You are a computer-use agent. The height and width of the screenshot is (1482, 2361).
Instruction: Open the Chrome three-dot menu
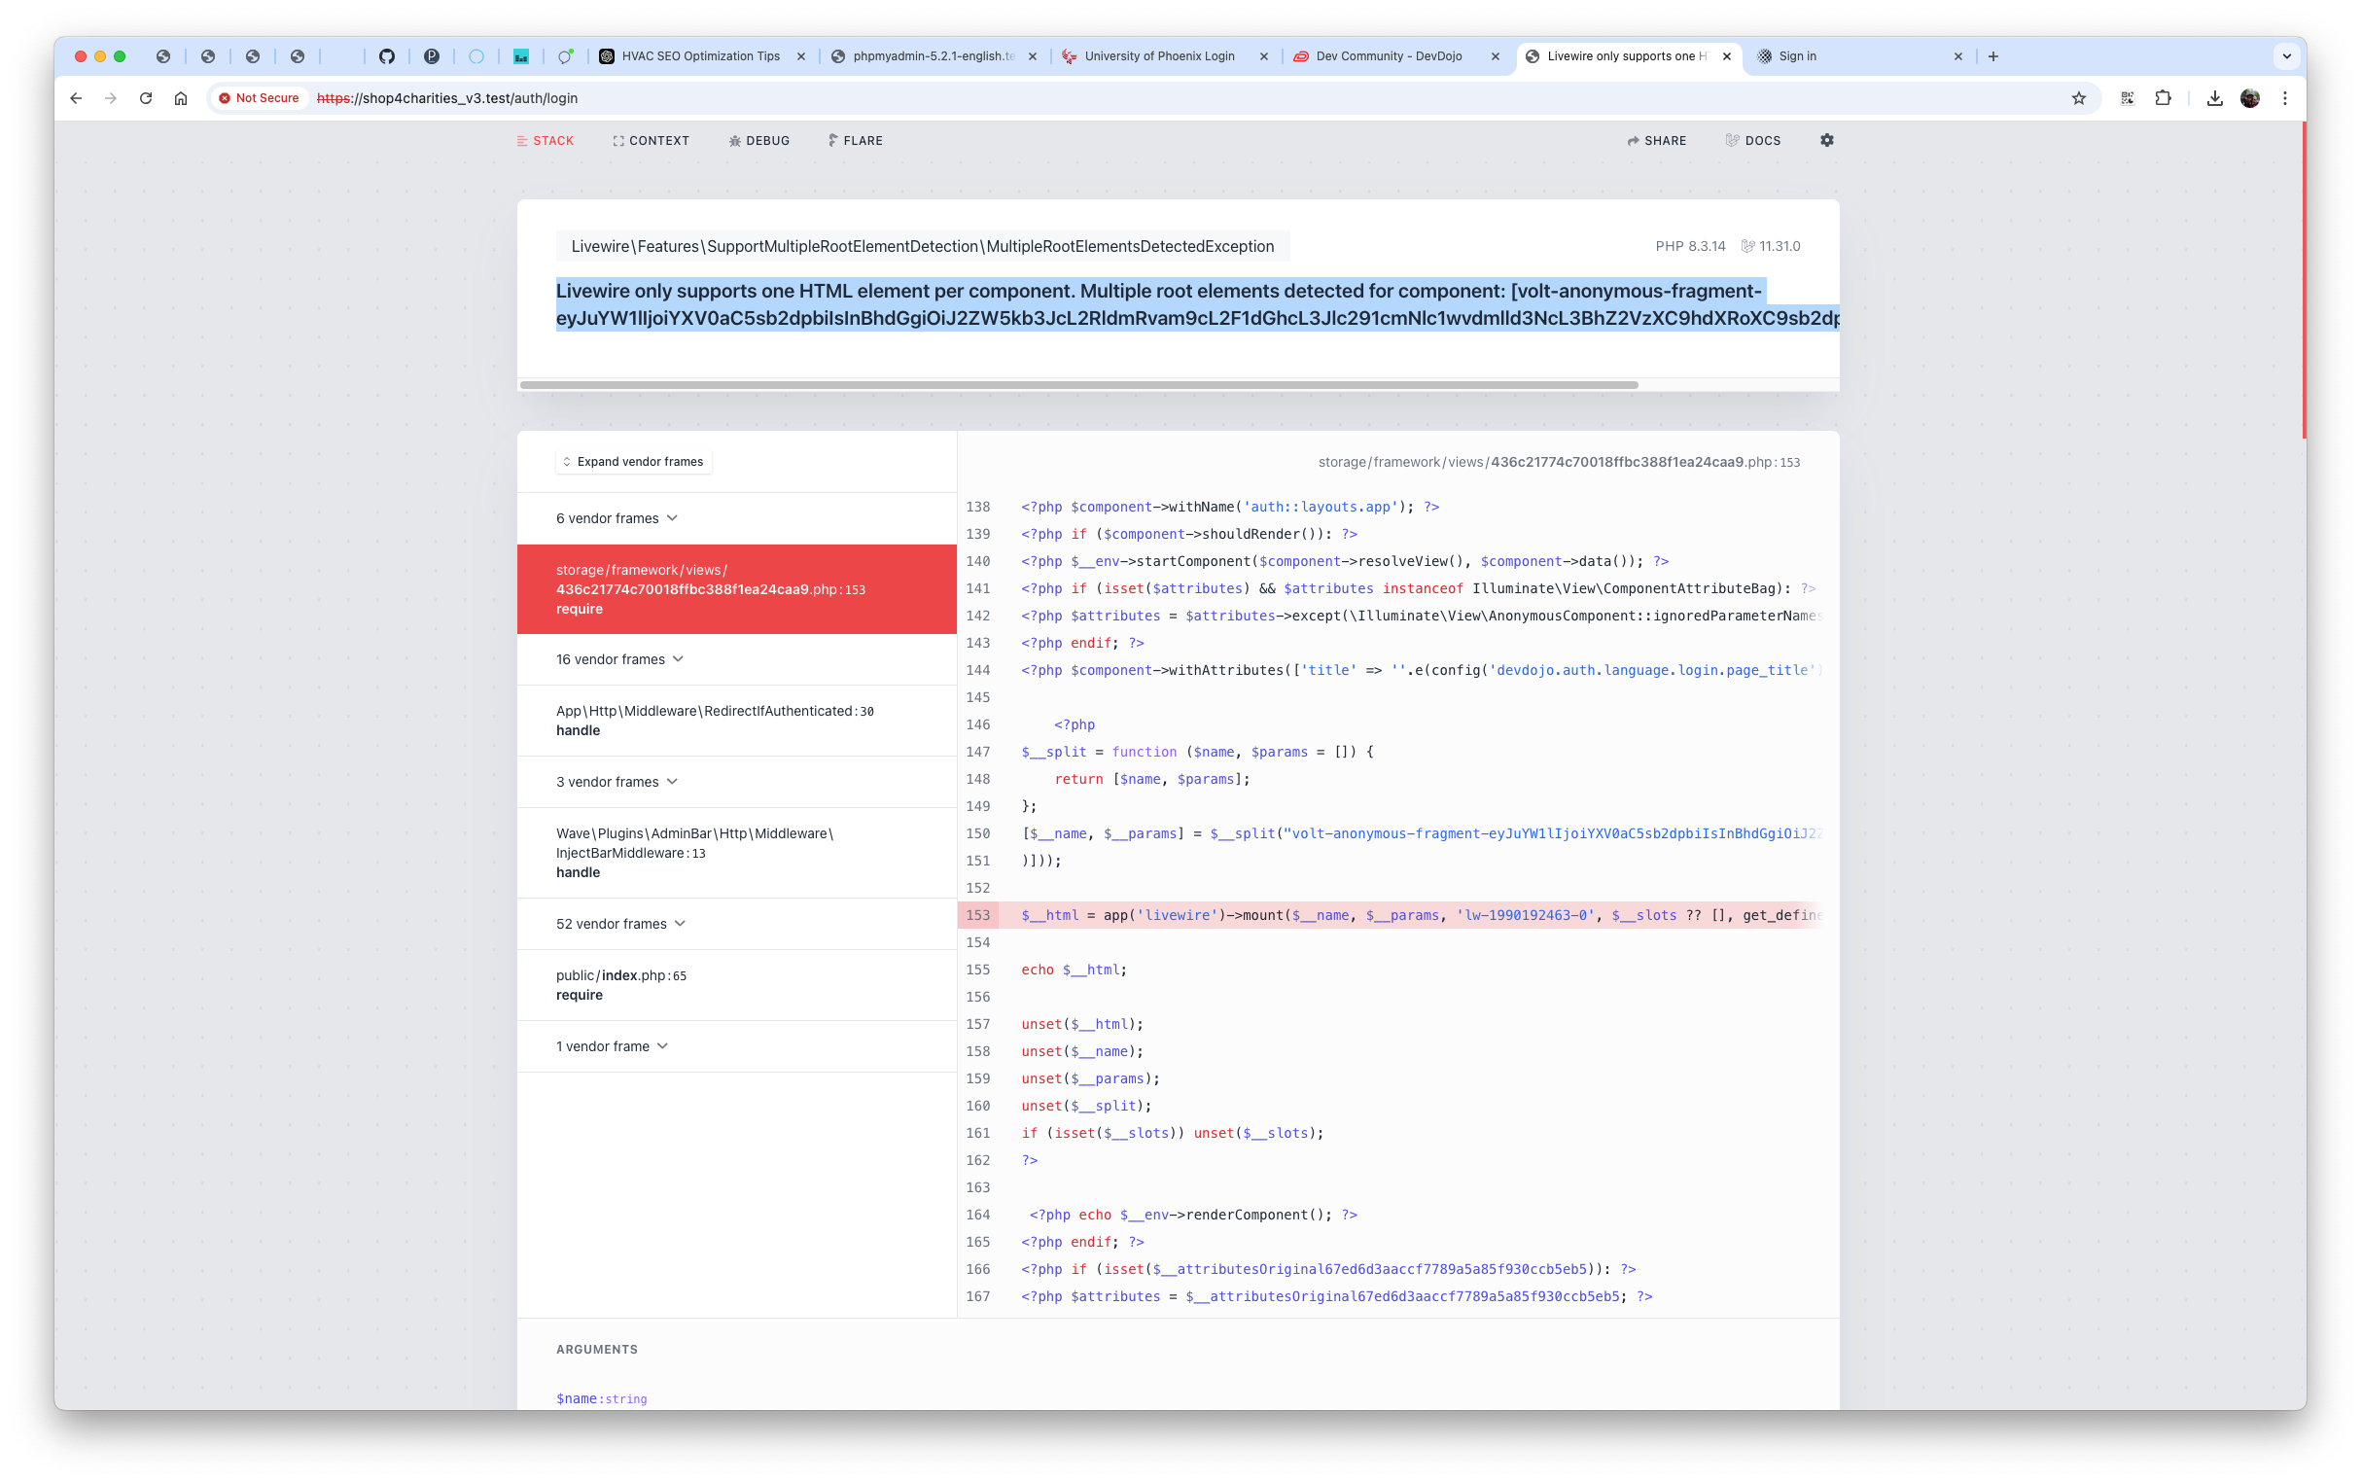2285,98
